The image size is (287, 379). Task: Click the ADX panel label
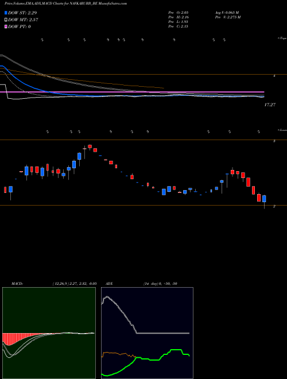tap(109, 284)
